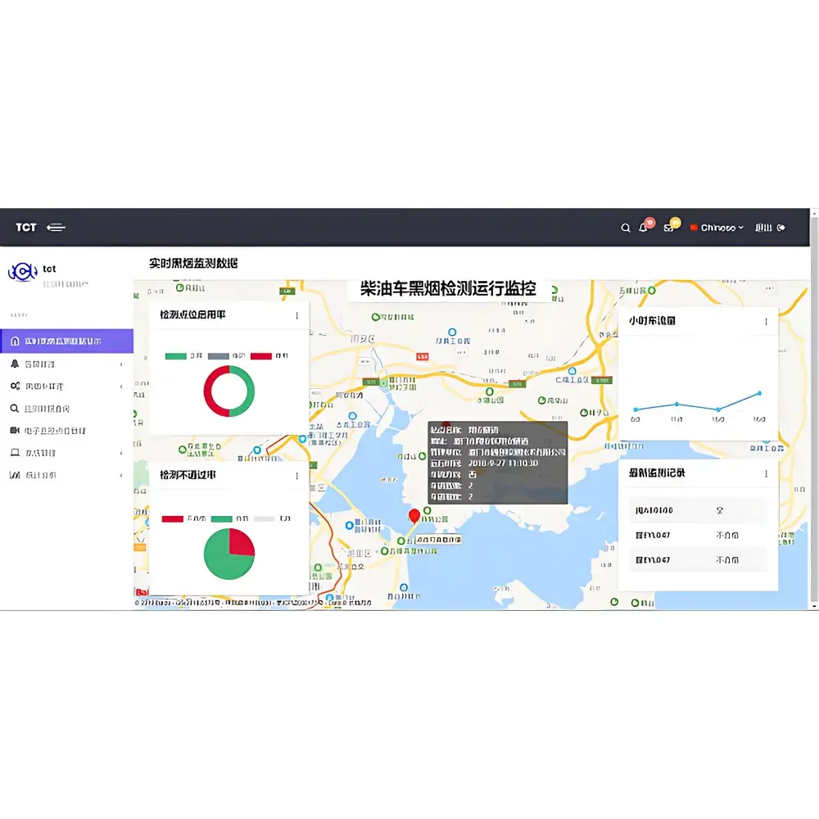Toggle the green legend swatch above the pie chart
This screenshot has height=819, width=819.
coord(221,518)
